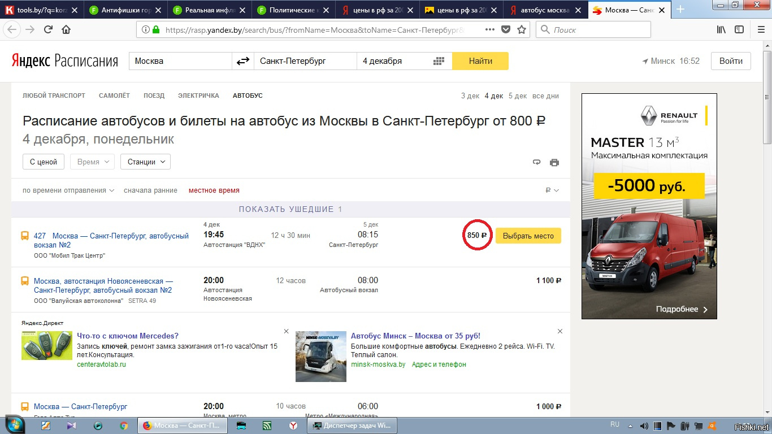This screenshot has width=772, height=434.
Task: Click 'Подробнее' in the Renault ad
Action: coord(682,309)
